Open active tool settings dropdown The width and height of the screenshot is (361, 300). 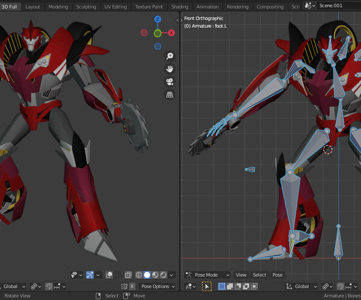pos(191,286)
